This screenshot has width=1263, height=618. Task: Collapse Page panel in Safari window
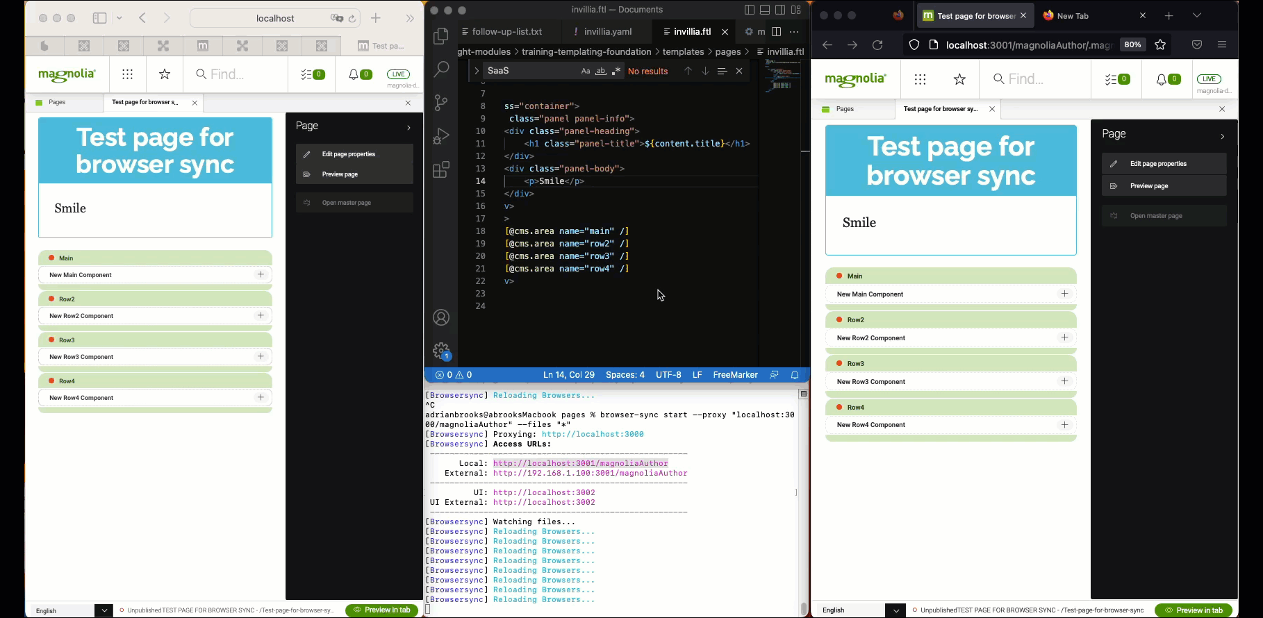pos(408,127)
